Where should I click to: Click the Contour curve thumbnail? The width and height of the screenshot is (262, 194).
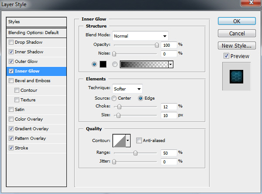click(119, 141)
